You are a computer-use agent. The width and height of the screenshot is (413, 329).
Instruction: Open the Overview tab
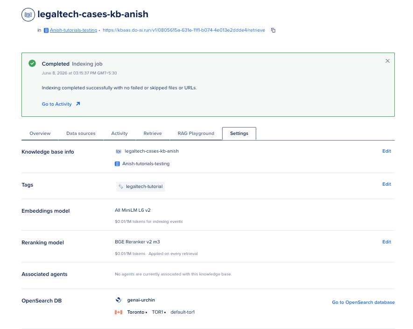point(40,134)
